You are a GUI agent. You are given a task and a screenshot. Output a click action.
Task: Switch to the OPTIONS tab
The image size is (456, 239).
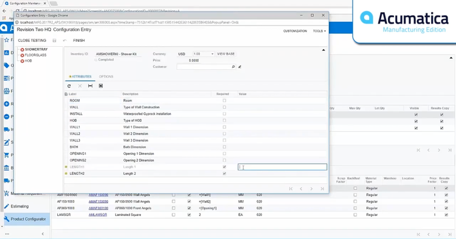(x=106, y=76)
